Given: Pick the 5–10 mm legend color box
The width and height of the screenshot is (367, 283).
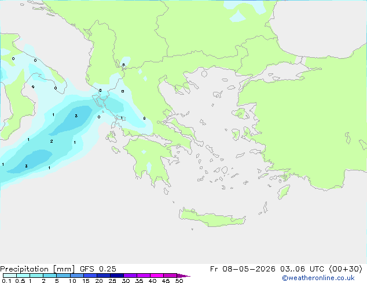Looking at the screenshot, I should [63, 275].
